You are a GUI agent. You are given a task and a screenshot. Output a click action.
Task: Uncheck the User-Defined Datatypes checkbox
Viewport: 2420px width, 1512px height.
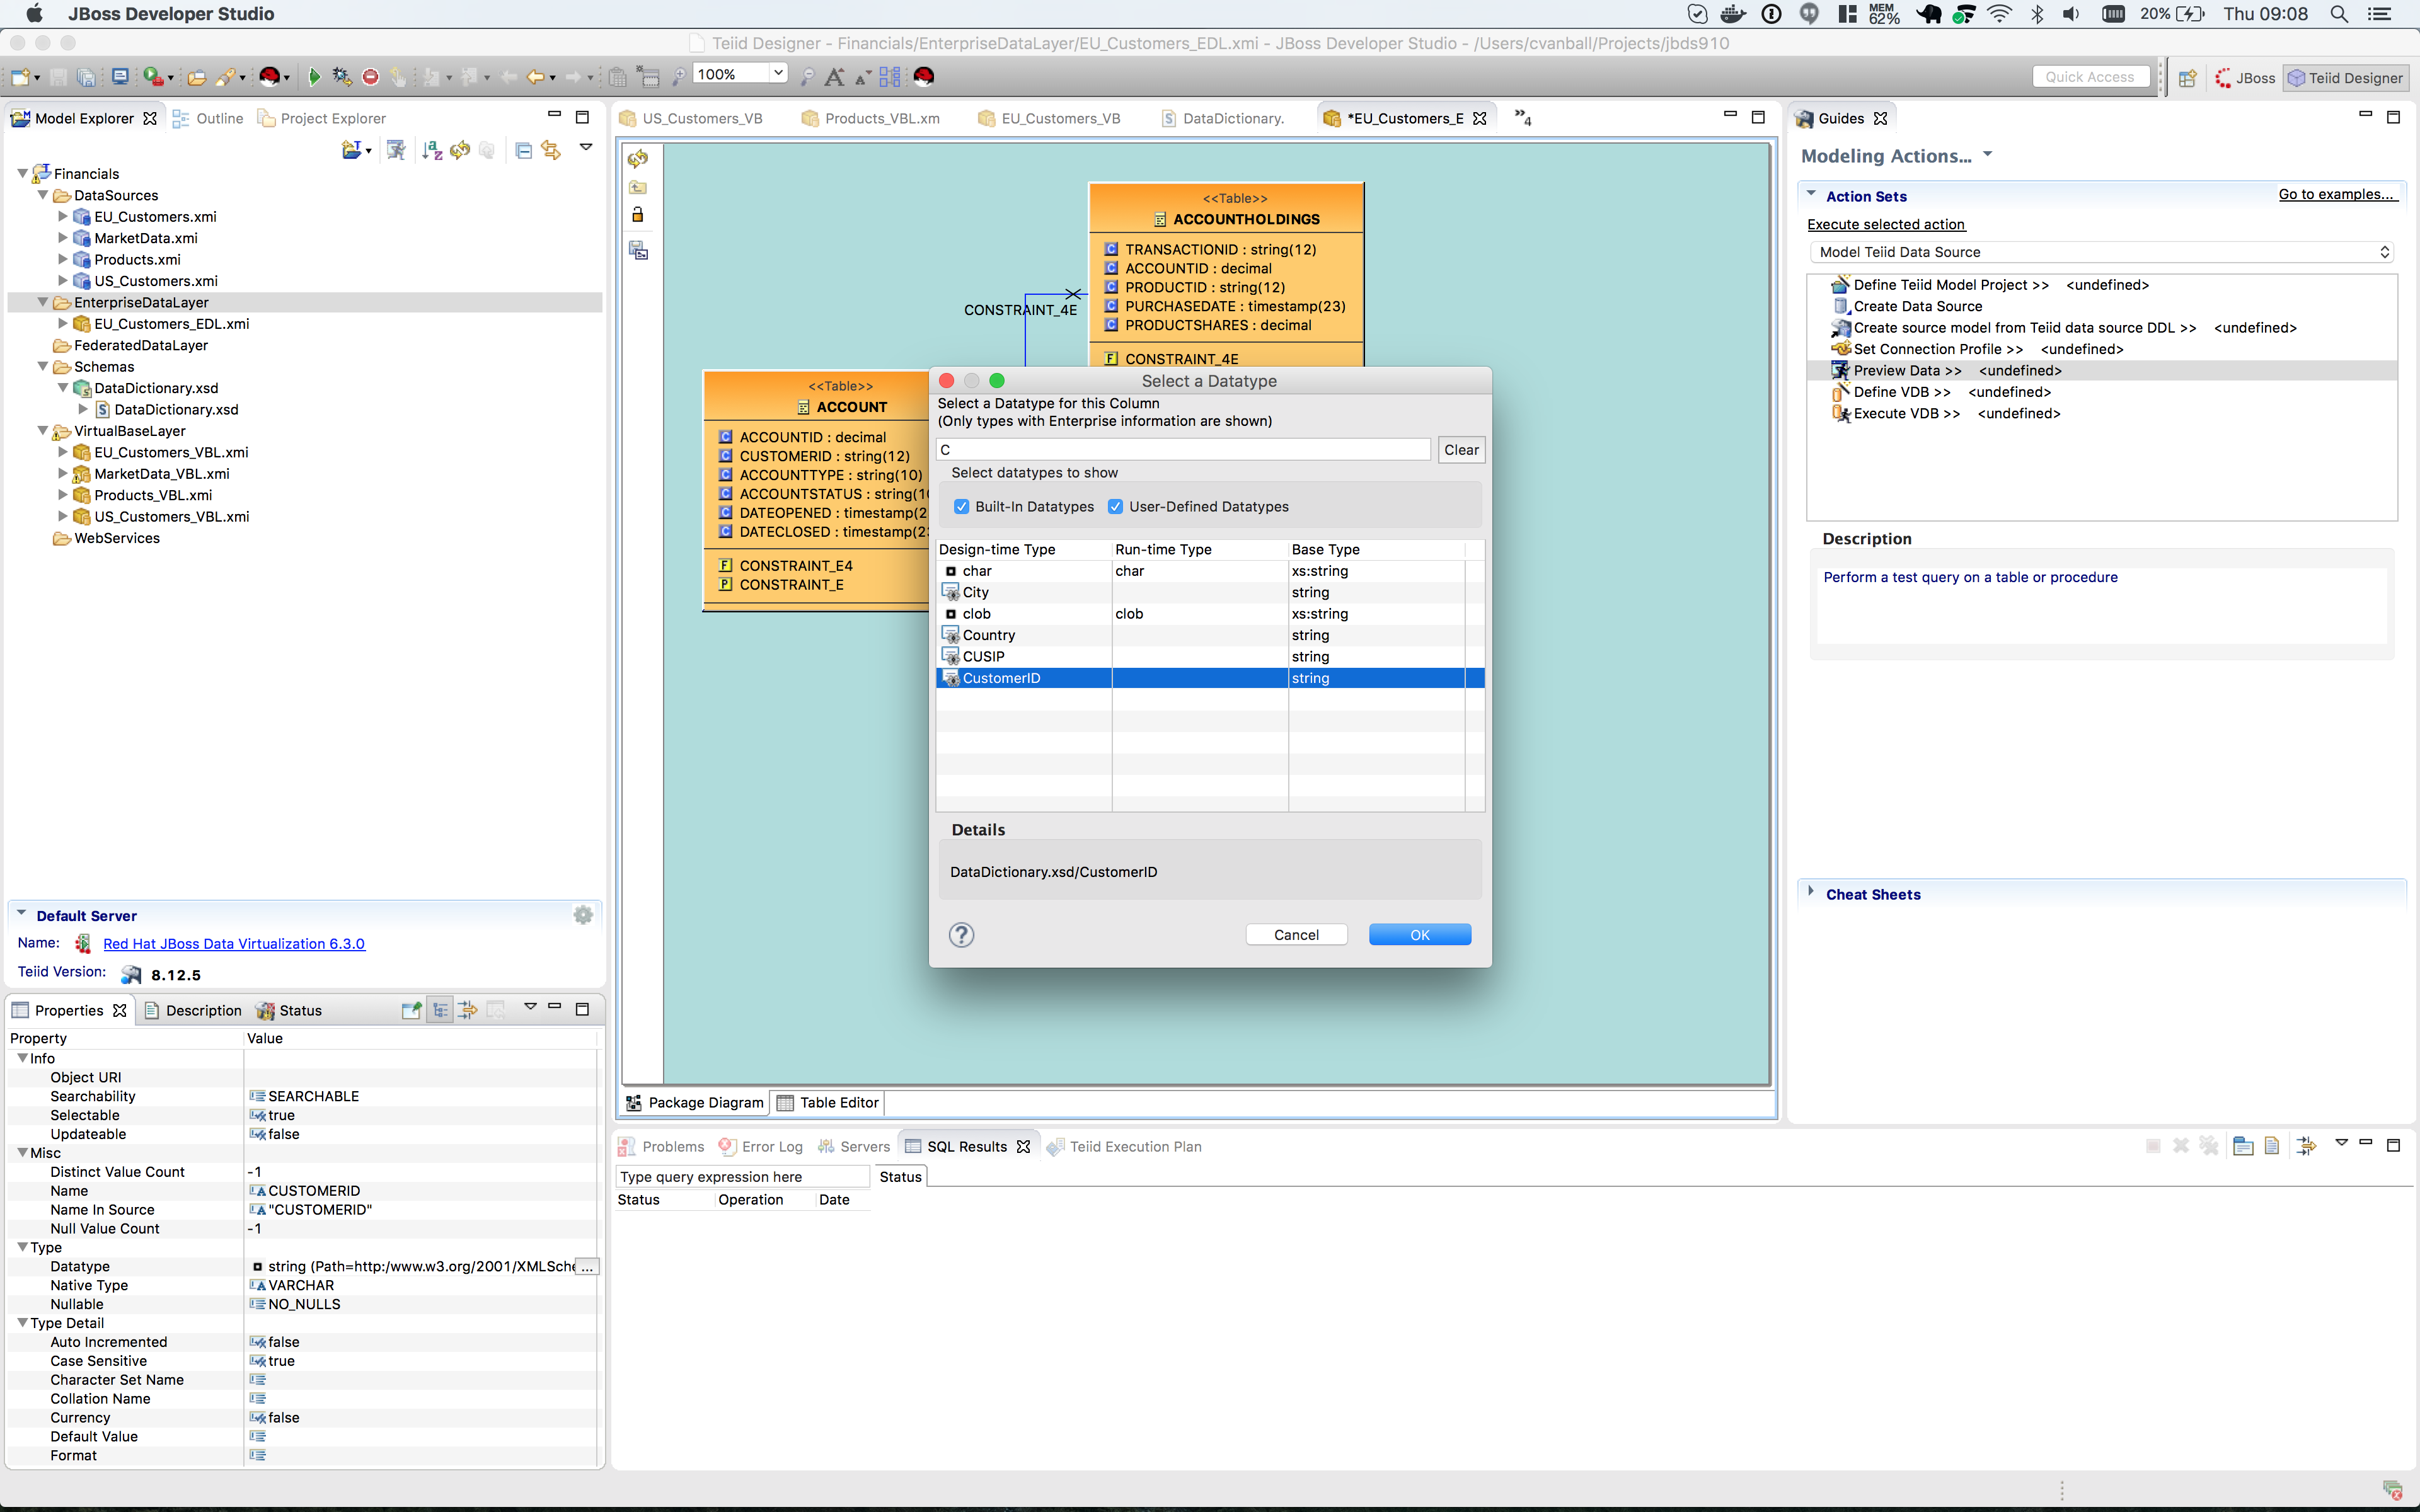tap(1116, 506)
